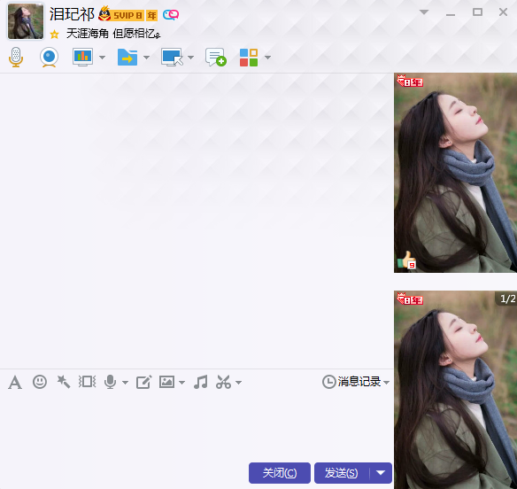Click the 发送(S) send button
Image resolution: width=517 pixels, height=489 pixels.
point(342,473)
